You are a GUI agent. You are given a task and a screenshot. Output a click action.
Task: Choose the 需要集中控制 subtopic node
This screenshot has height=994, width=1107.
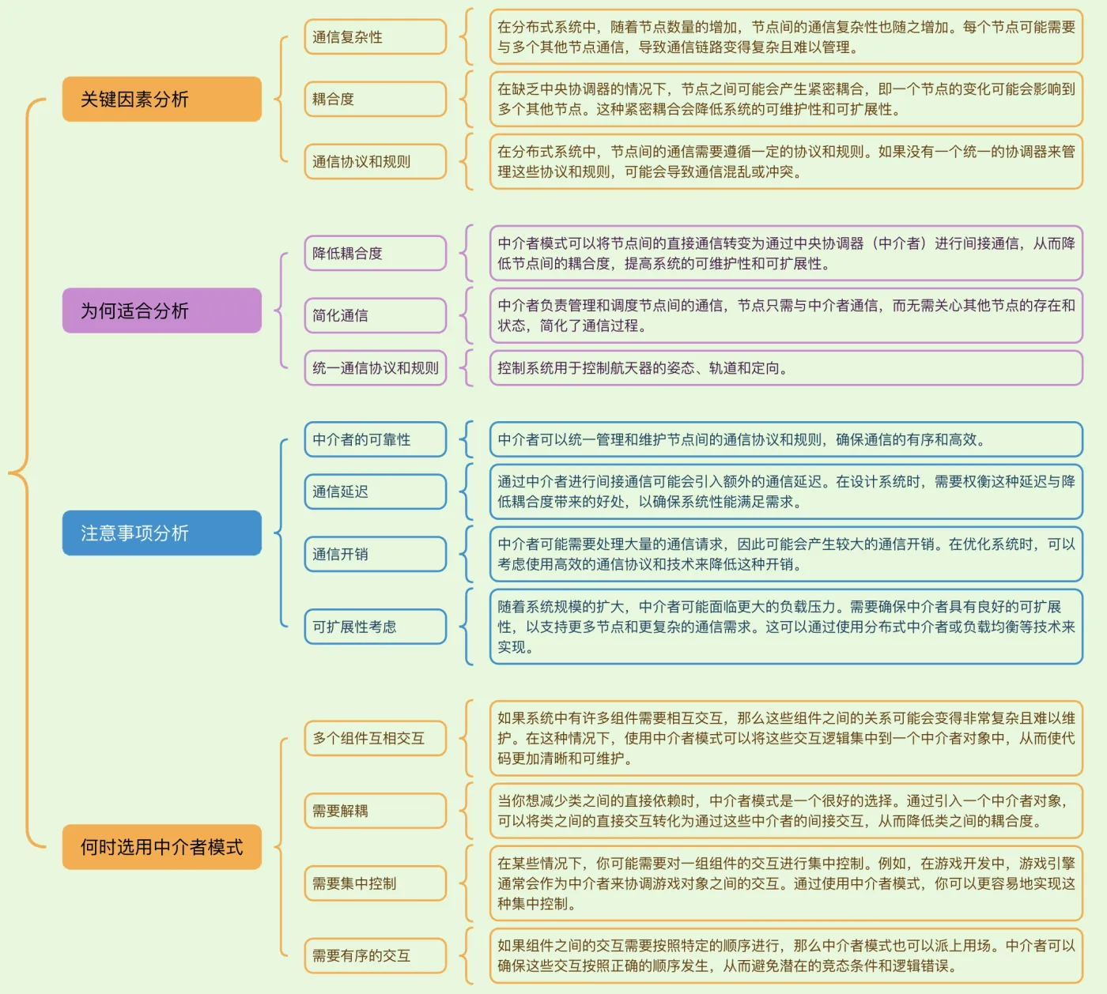(376, 883)
